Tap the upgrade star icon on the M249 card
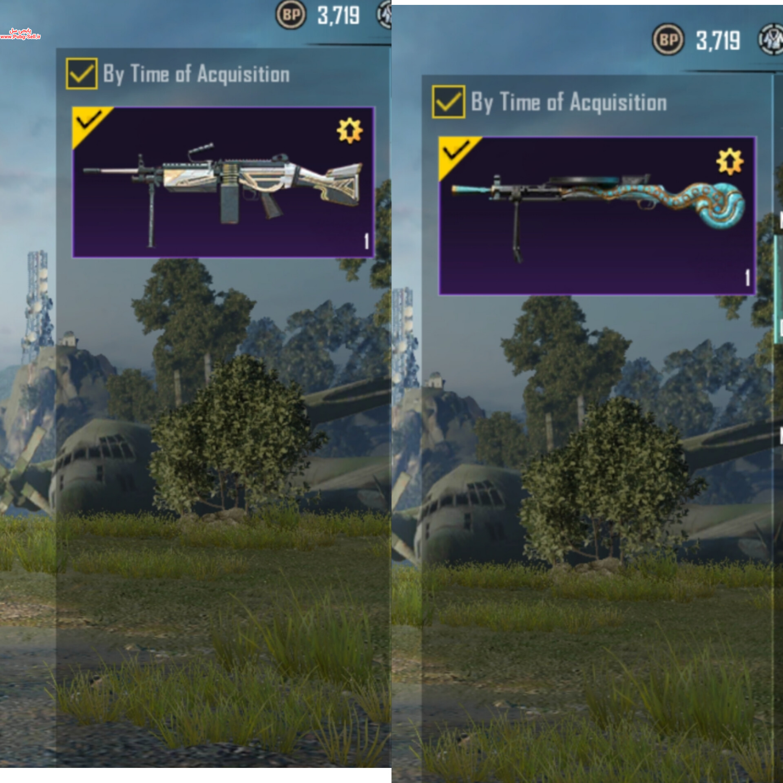 (349, 131)
